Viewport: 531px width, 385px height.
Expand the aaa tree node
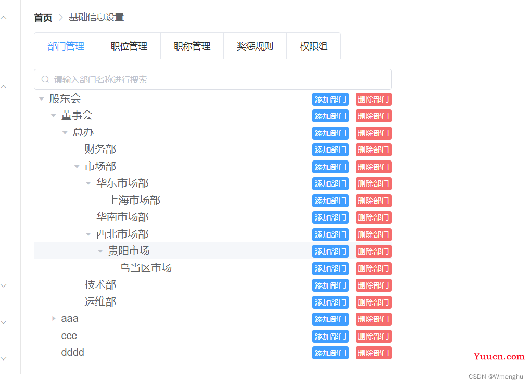(54, 318)
